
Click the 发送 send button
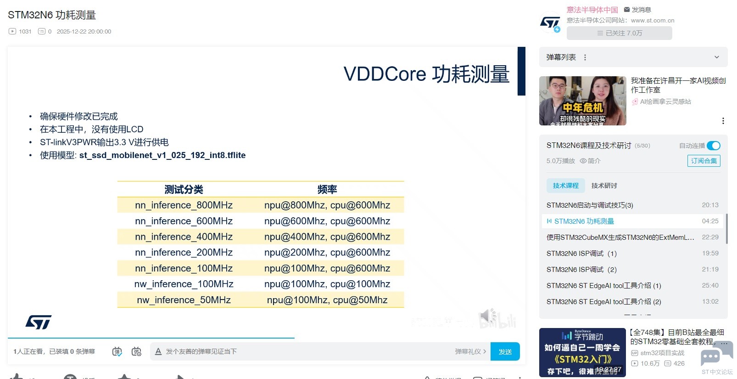tap(505, 351)
